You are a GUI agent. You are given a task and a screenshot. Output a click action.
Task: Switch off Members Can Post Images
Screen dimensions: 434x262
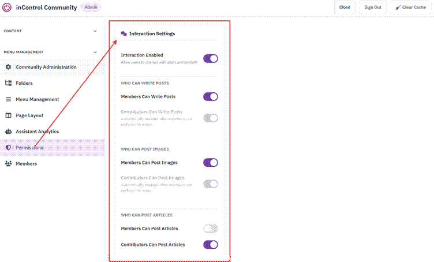(211, 162)
